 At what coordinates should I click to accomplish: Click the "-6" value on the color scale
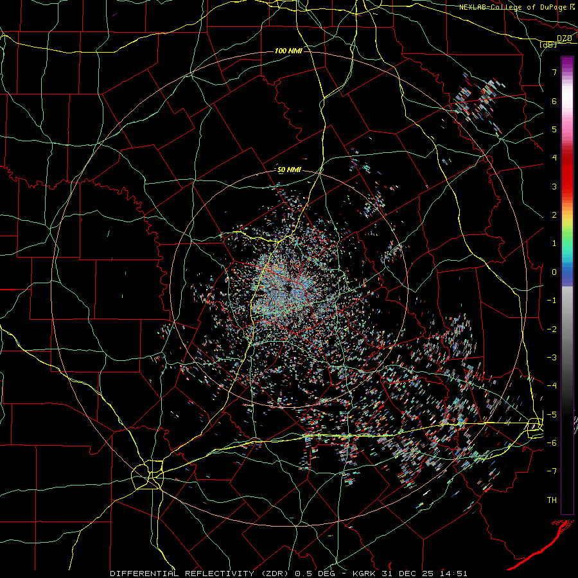552,443
